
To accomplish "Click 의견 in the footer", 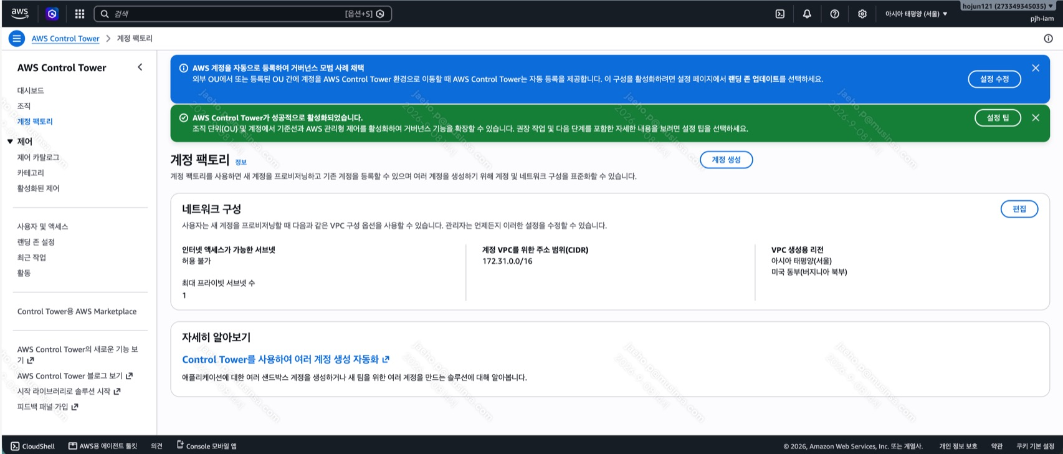I will coord(156,446).
